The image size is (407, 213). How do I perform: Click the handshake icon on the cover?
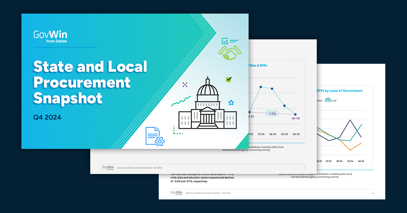pyautogui.click(x=230, y=54)
